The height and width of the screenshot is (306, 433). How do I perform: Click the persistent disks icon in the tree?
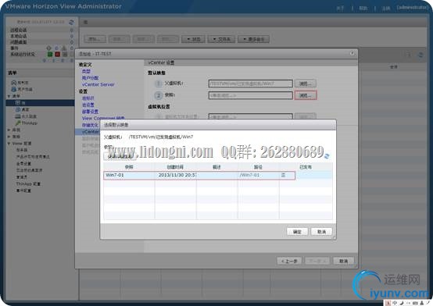(x=18, y=116)
